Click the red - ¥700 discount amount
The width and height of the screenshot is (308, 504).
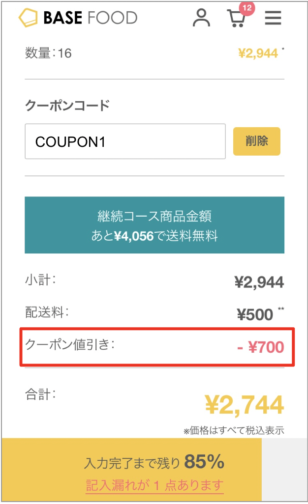tap(260, 347)
